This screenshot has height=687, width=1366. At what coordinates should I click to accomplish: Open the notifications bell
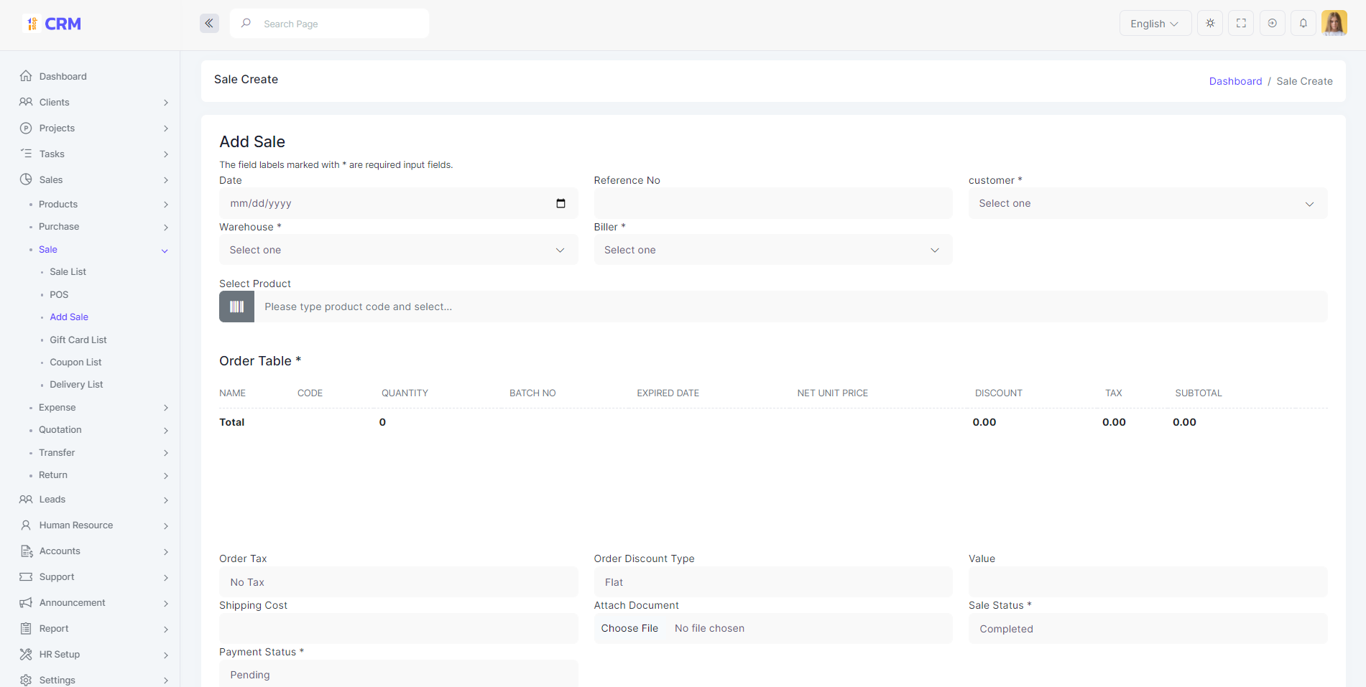click(1303, 23)
